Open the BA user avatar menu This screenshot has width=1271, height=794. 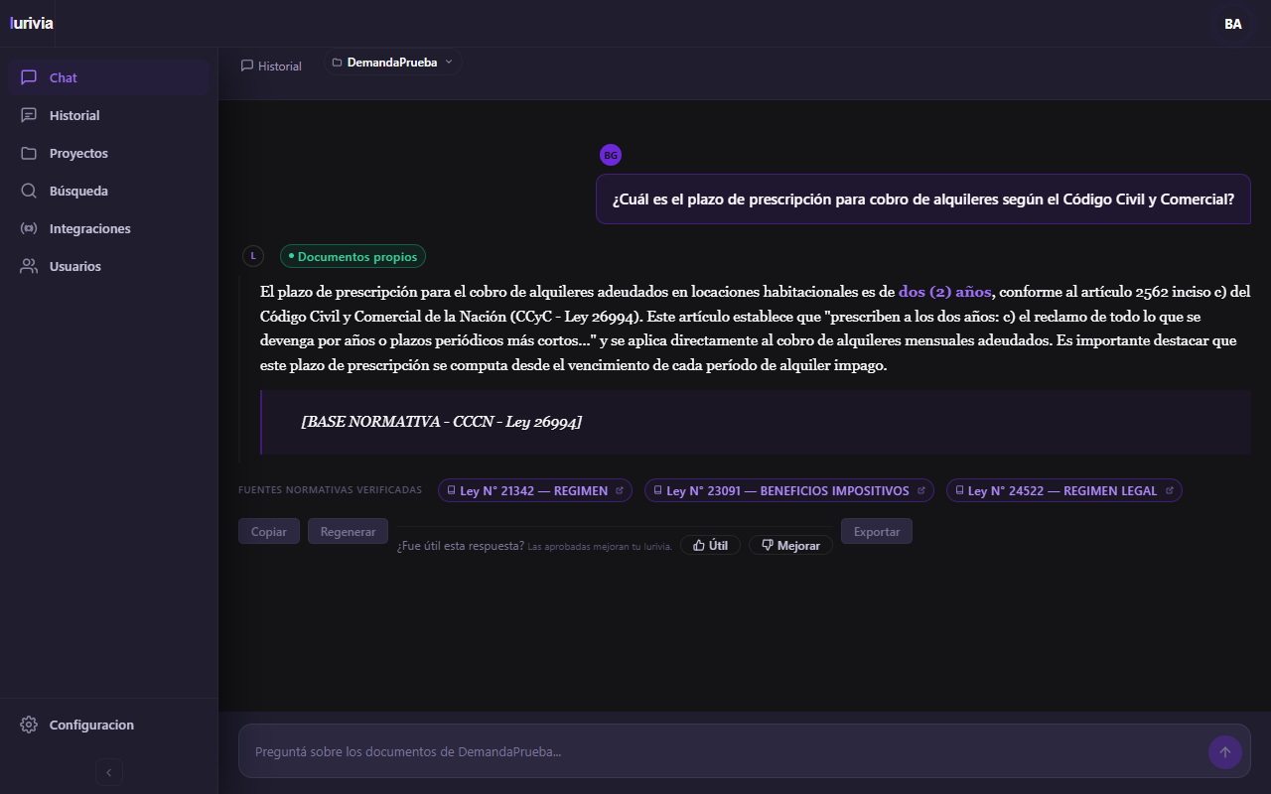click(x=1233, y=24)
